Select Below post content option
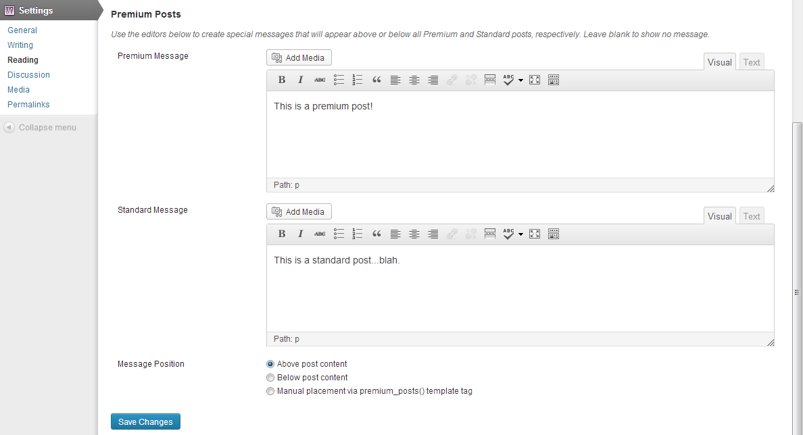Viewport: 803px width, 435px height. click(270, 378)
